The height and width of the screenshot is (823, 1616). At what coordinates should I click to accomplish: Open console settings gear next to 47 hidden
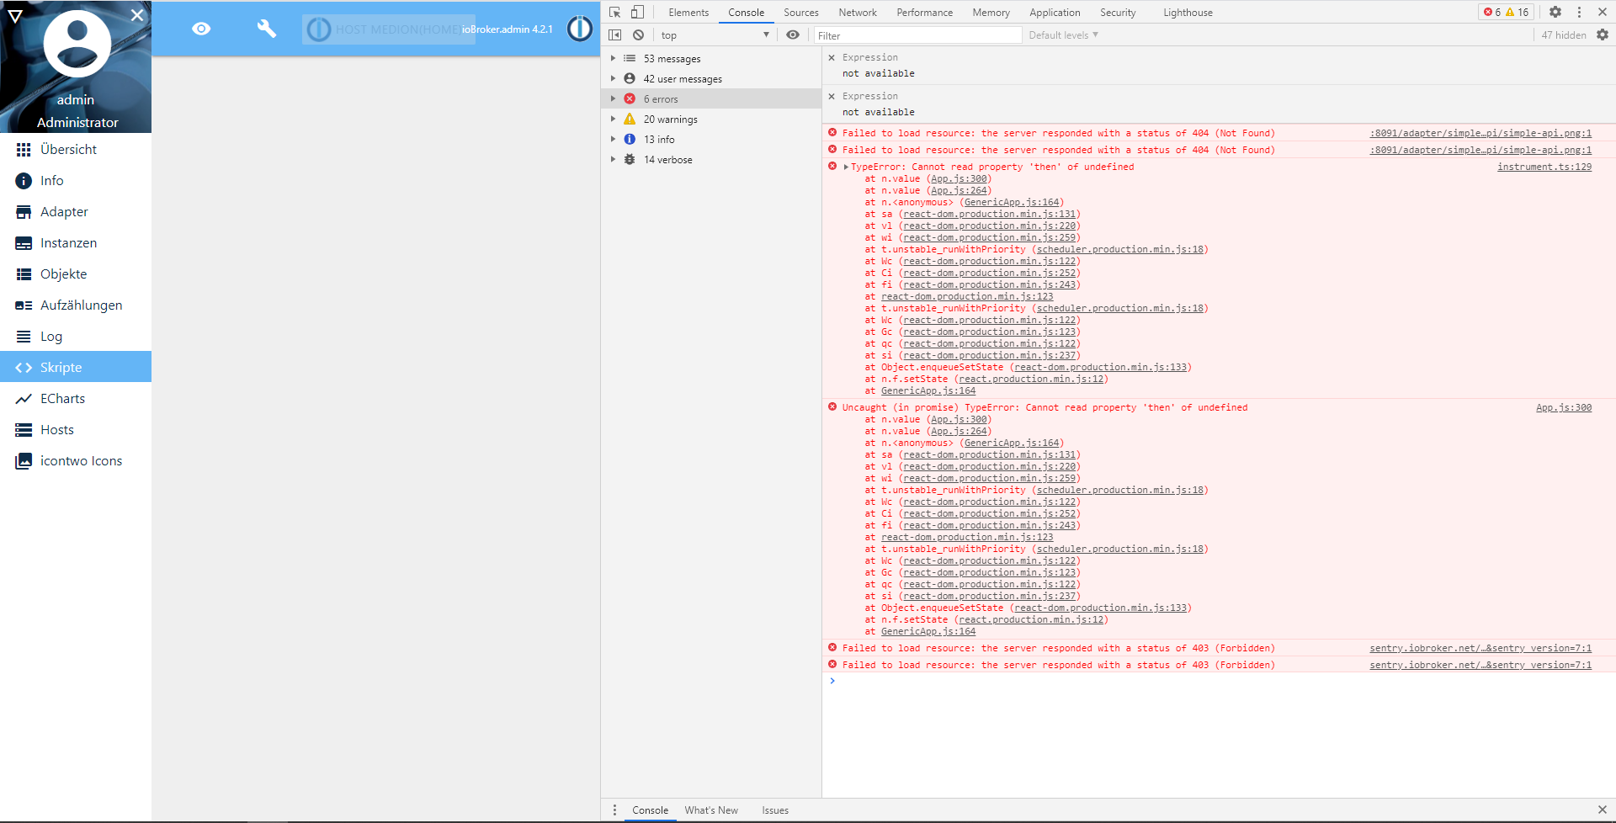tap(1603, 35)
